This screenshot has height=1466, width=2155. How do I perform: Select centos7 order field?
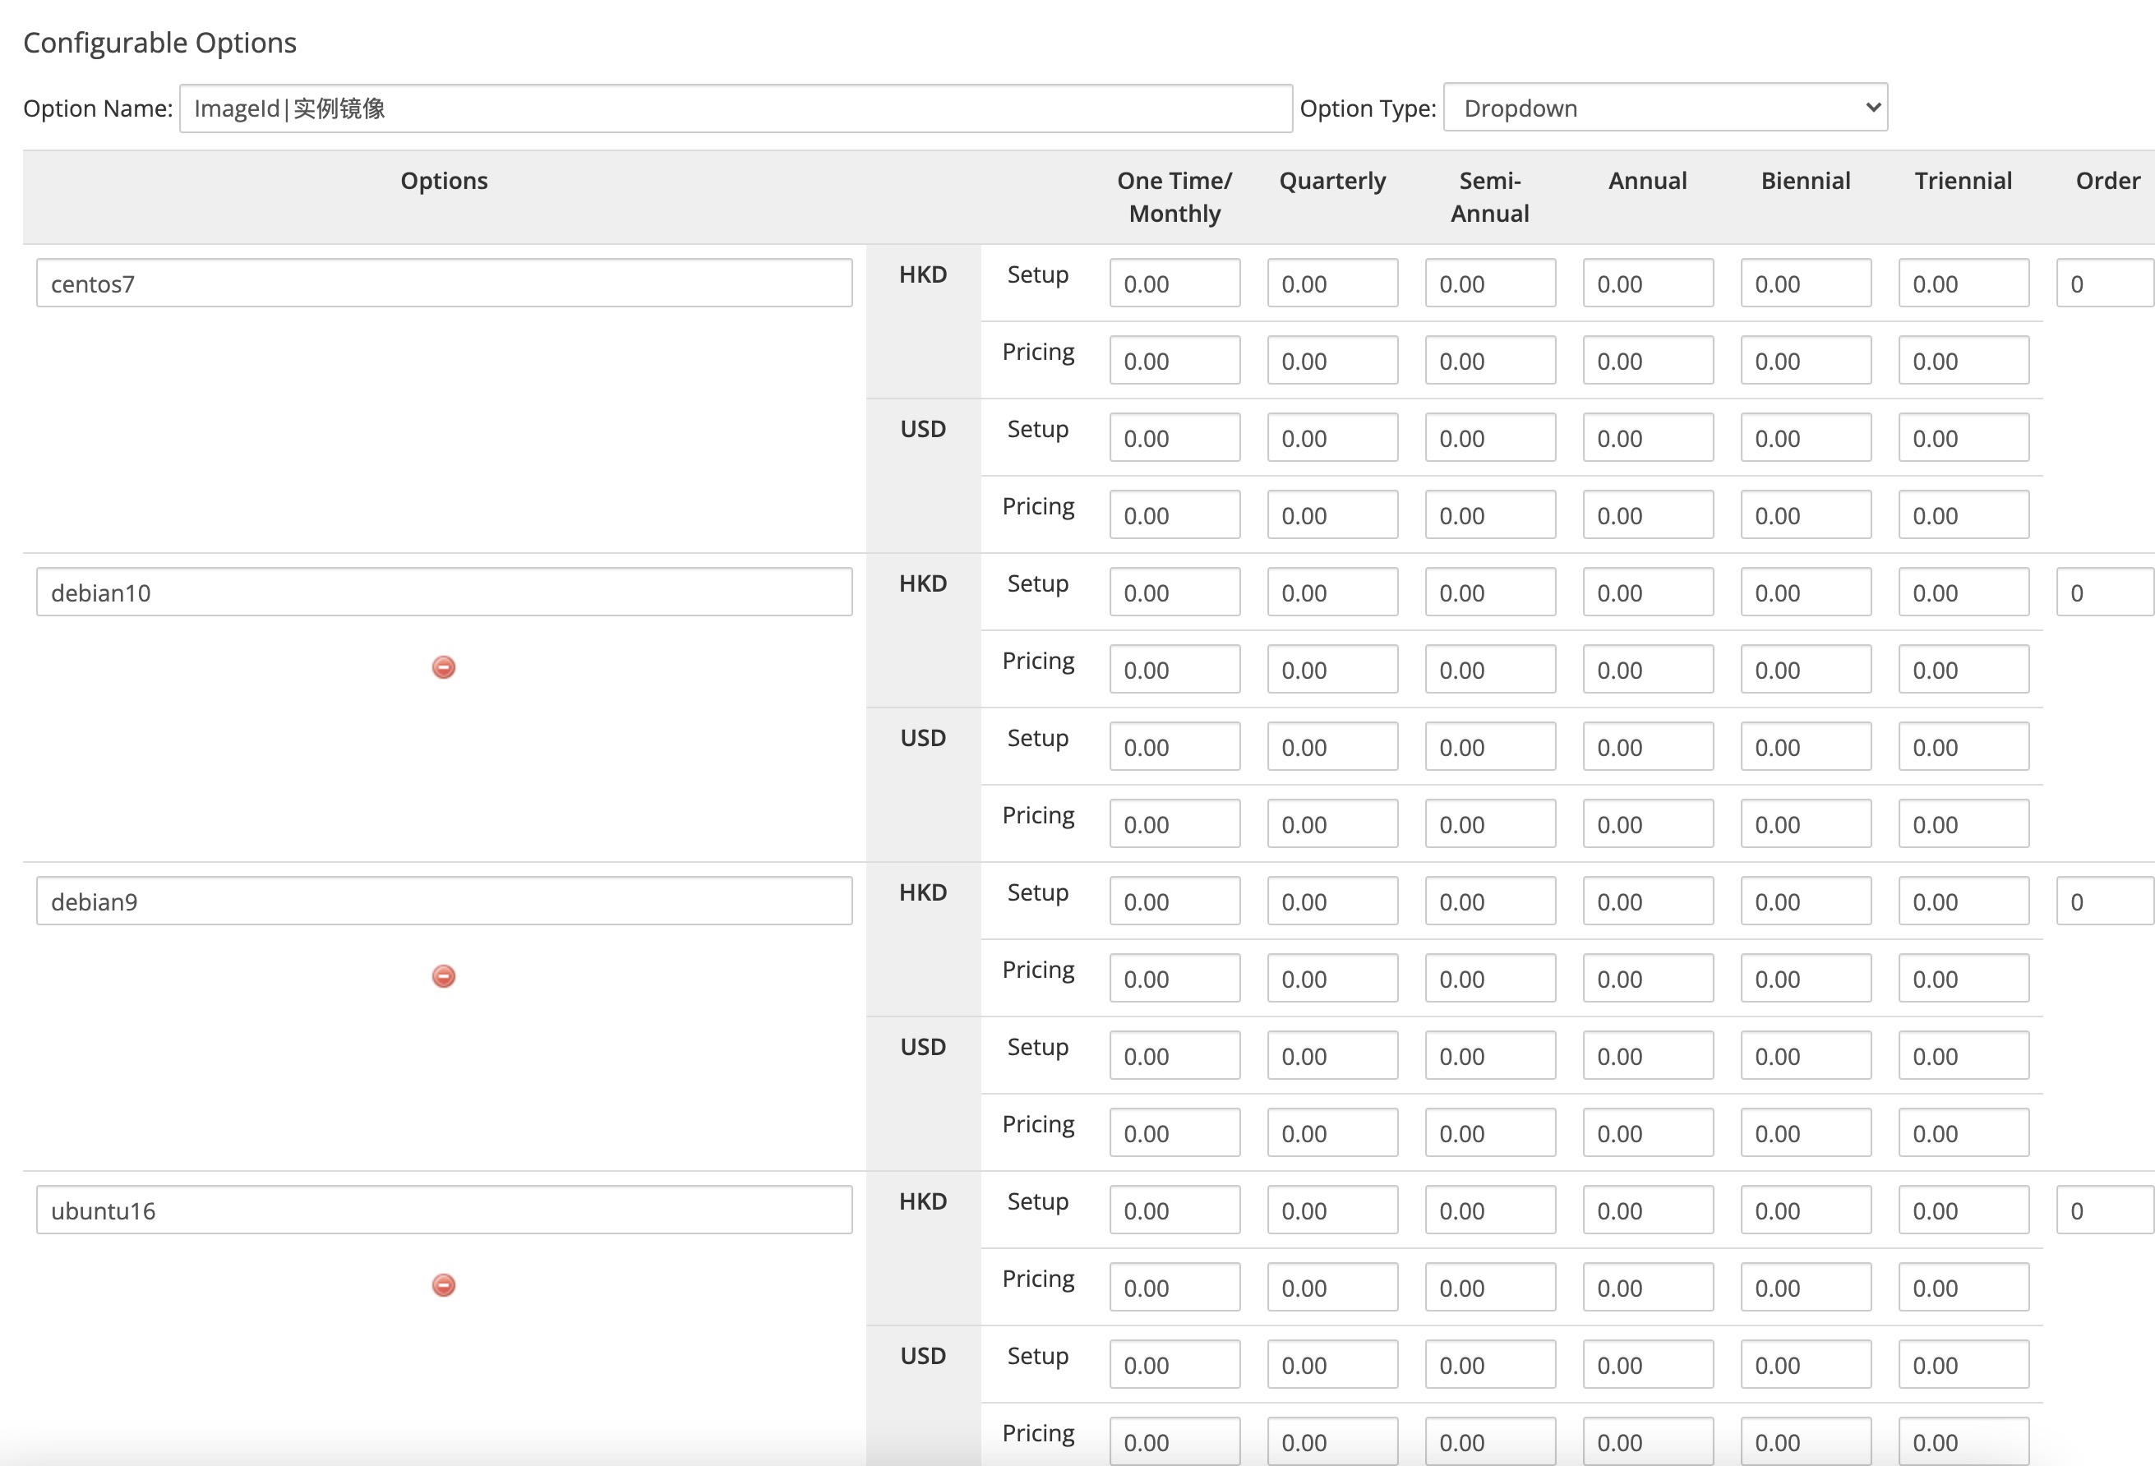(x=2105, y=283)
